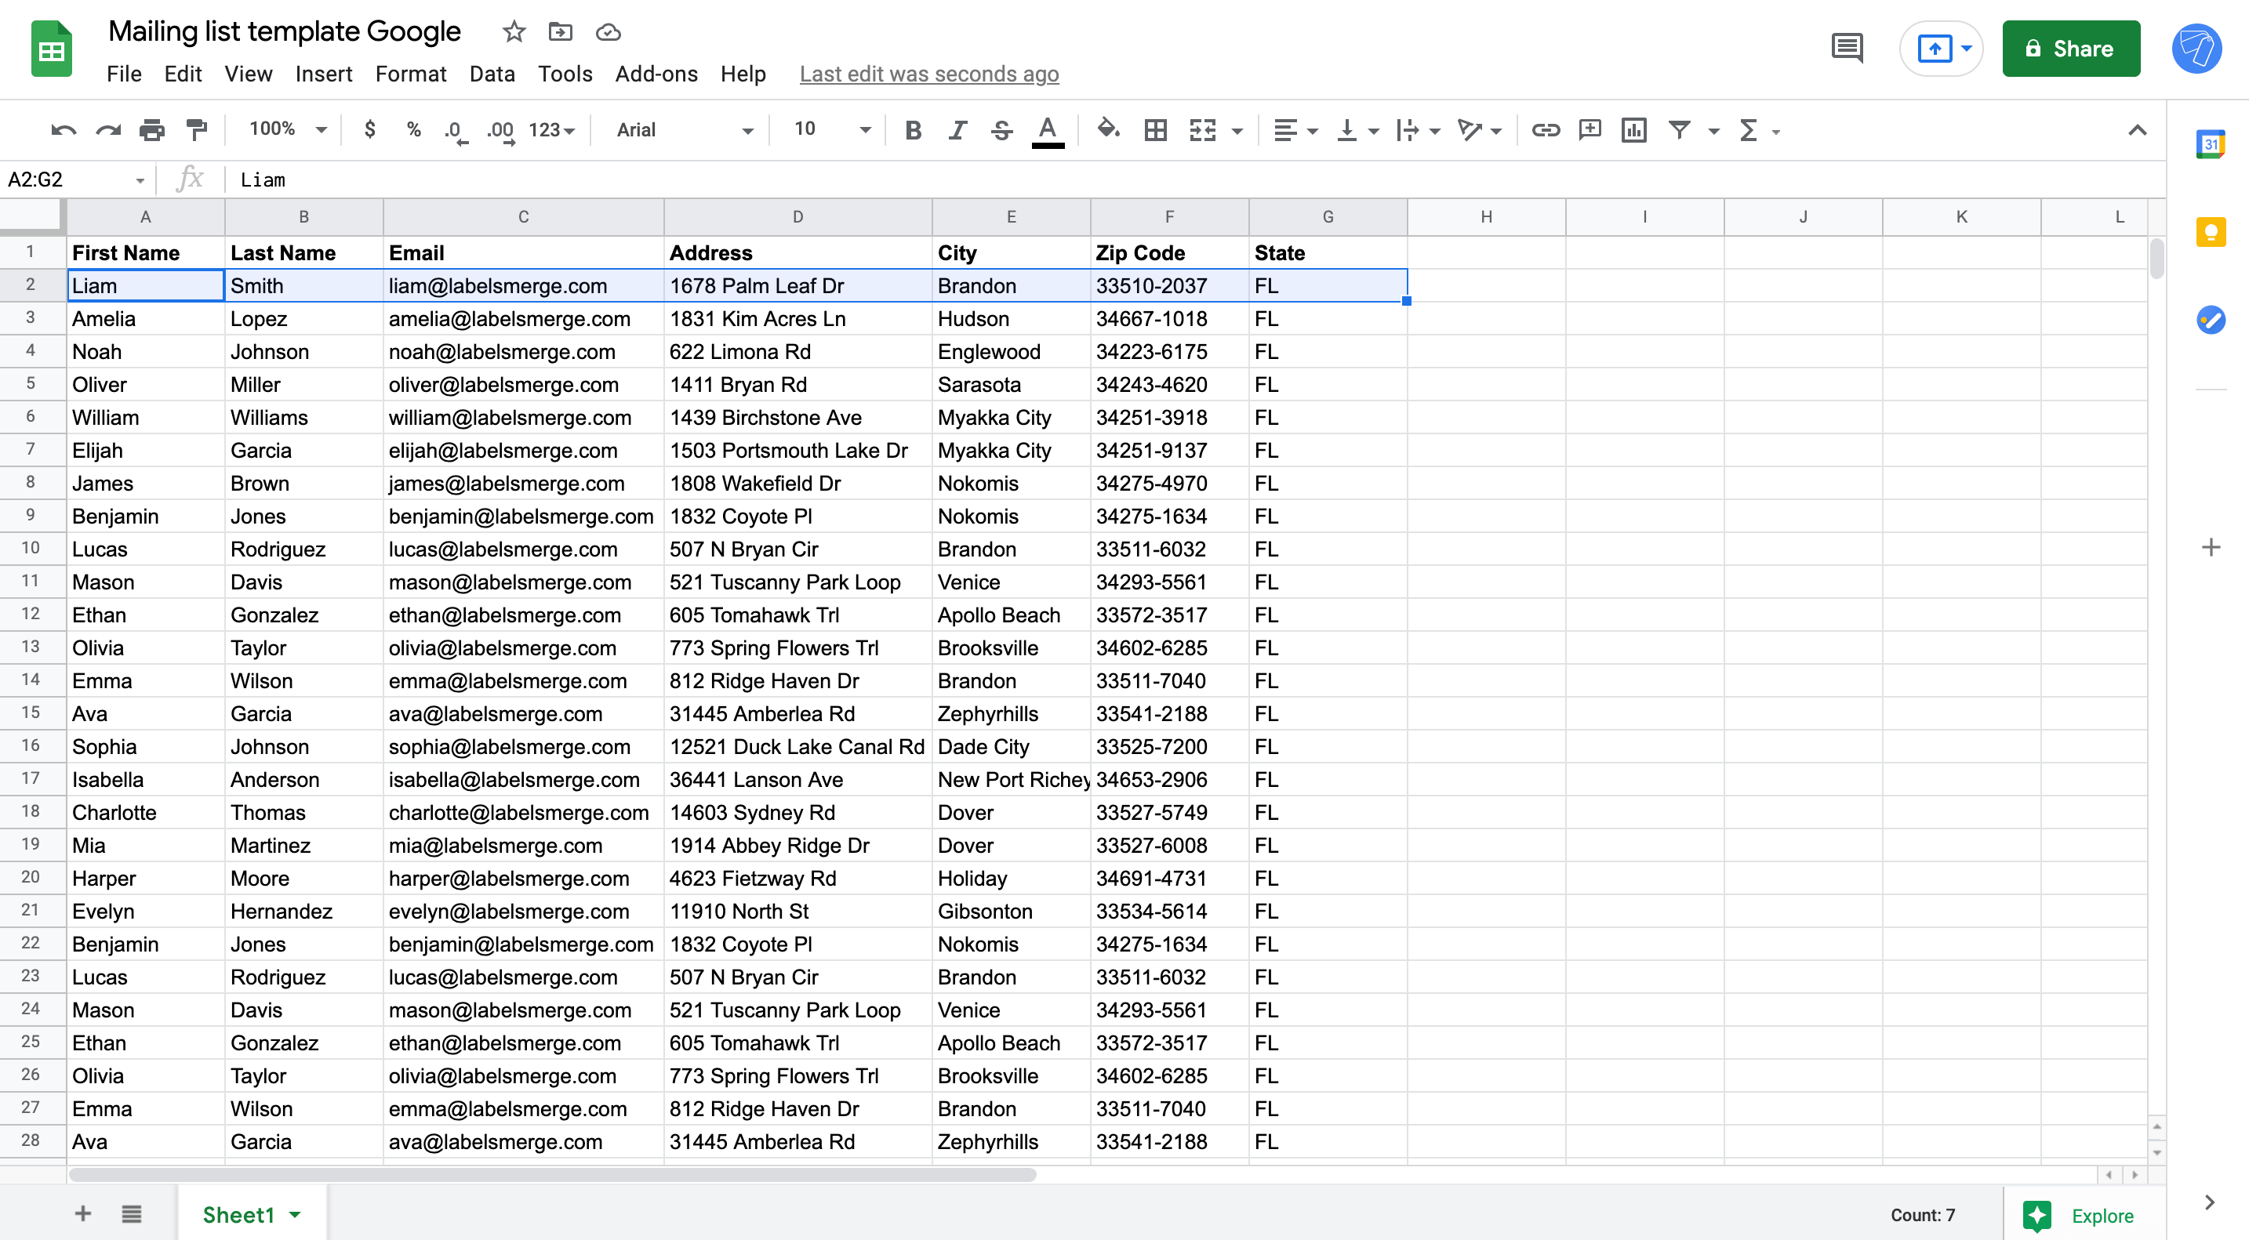The height and width of the screenshot is (1240, 2249).
Task: Select the Paint format tool
Action: coord(197,129)
